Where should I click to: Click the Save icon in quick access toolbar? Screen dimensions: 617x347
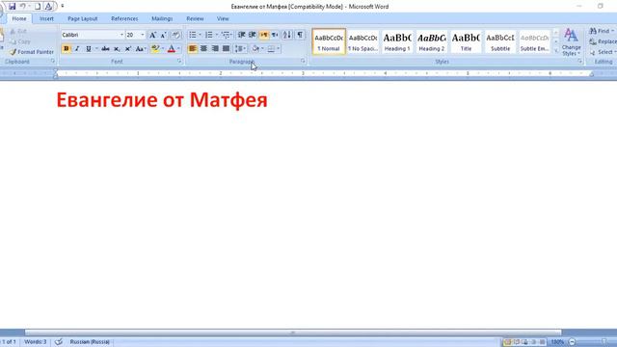[12, 7]
